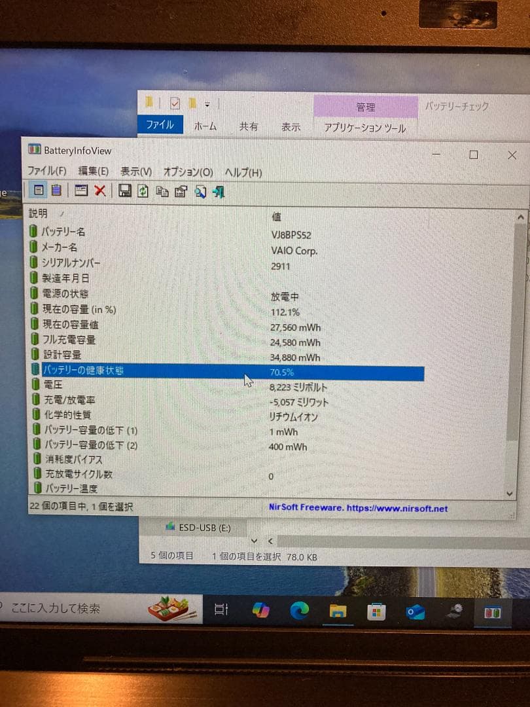Viewport: 530px width, 707px height.
Task: Click the highlighted バッテリーの健康状態 row
Action: [x=228, y=371]
